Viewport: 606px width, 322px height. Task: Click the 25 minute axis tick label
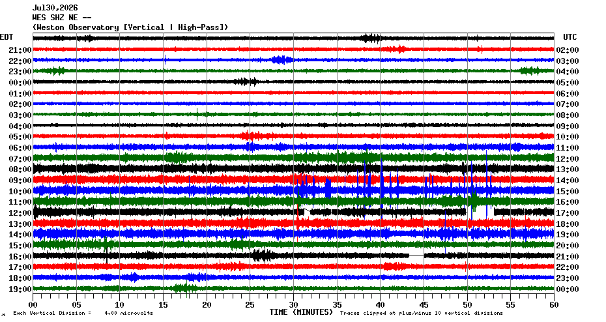point(250,305)
